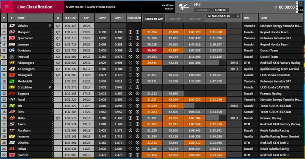Click Zarco front tyre indicator
The image size is (305, 159).
click(x=130, y=124)
